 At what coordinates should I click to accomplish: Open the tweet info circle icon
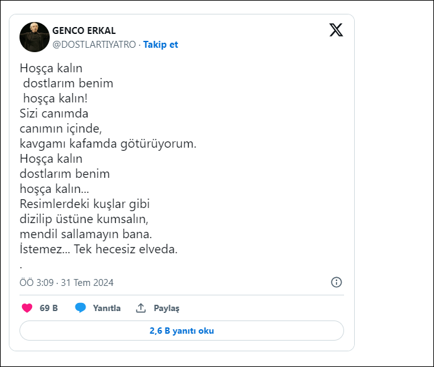(x=337, y=282)
